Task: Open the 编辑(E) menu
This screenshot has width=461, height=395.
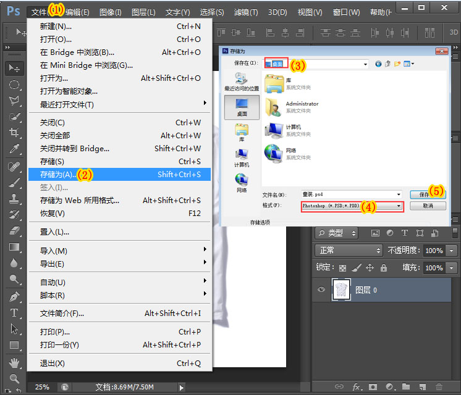Action: click(x=77, y=12)
